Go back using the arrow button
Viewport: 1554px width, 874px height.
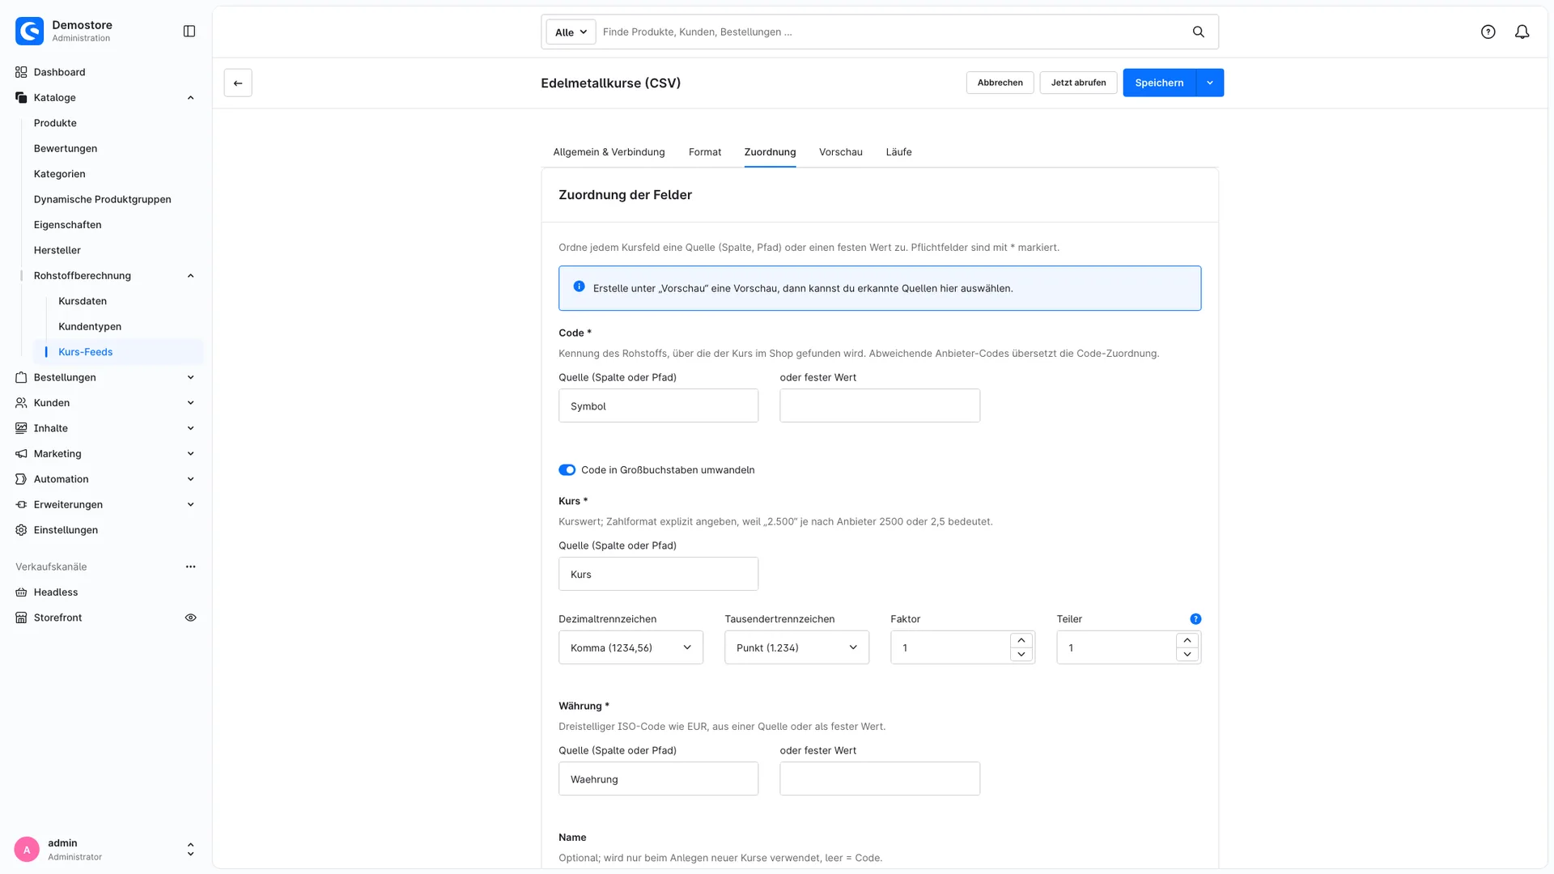tap(238, 83)
